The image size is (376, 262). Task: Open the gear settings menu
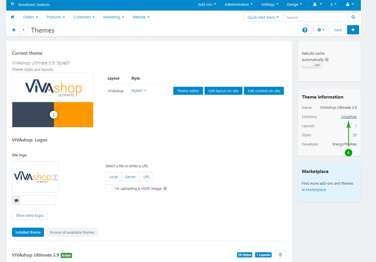click(321, 30)
